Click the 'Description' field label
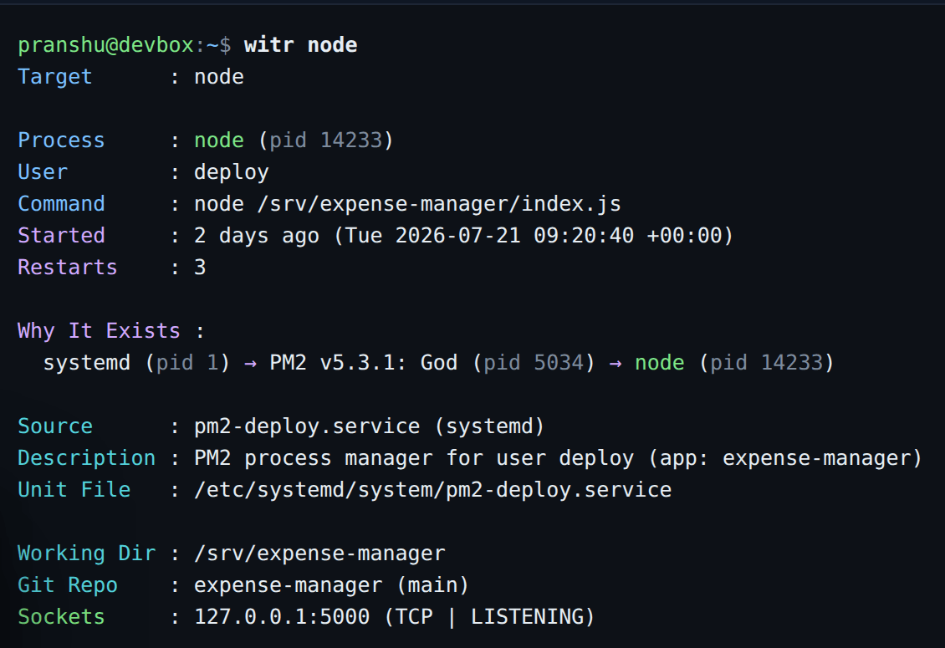The image size is (945, 648). pyautogui.click(x=86, y=458)
